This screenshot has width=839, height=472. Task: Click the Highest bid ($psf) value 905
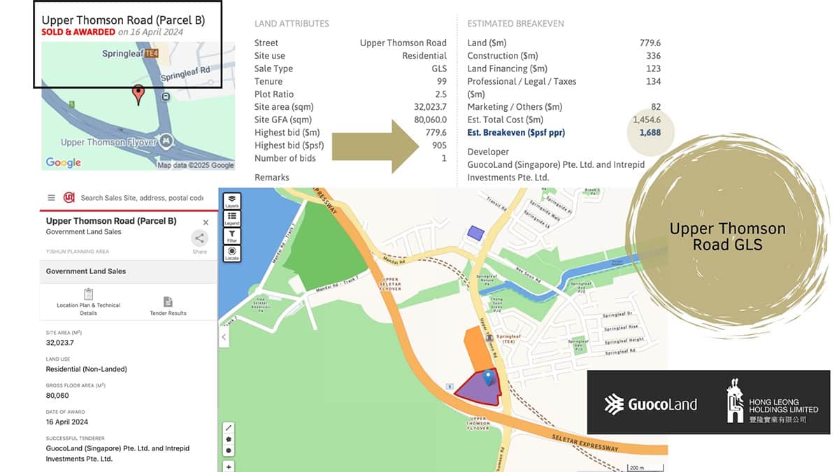click(439, 145)
